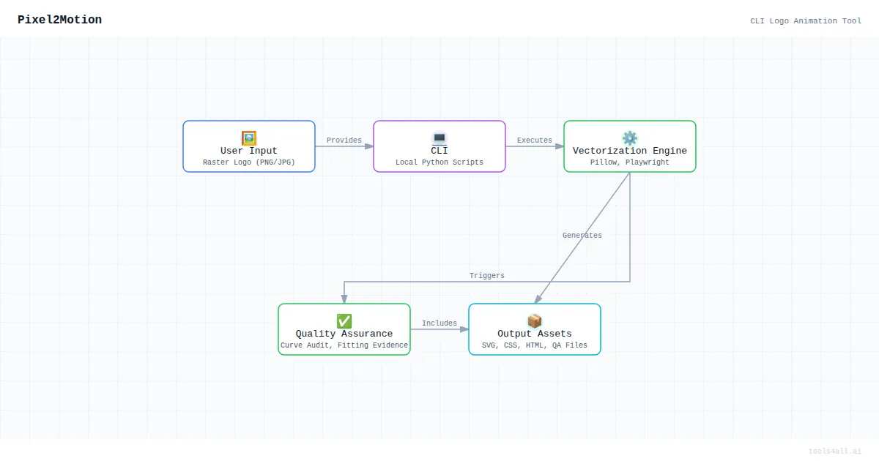879x461 pixels.
Task: Select the Quality Assurance node title
Action: (344, 334)
